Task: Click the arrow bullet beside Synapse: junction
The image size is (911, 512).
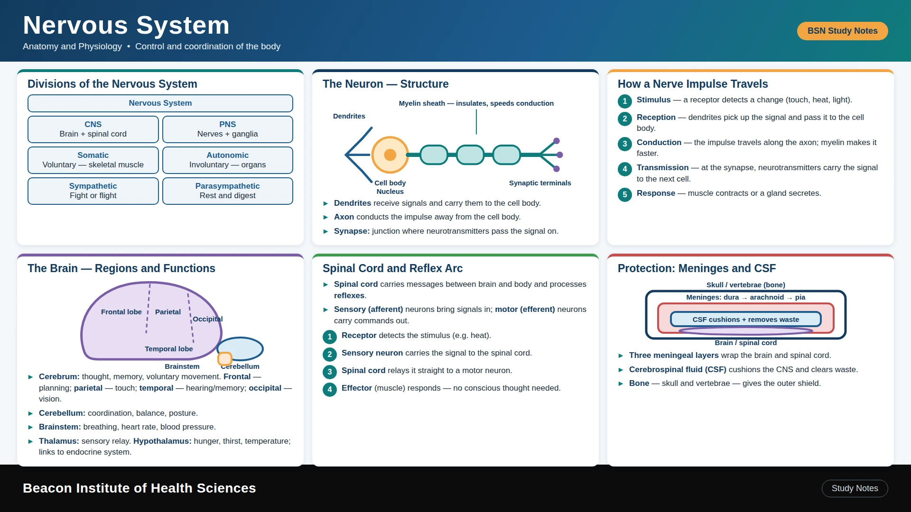Action: coord(326,231)
